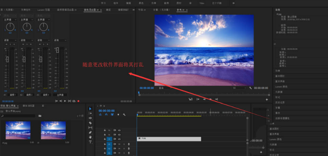Open 读取 automation dropdown for 音频2
The image size is (328, 156).
pyautogui.click(x=27, y=40)
